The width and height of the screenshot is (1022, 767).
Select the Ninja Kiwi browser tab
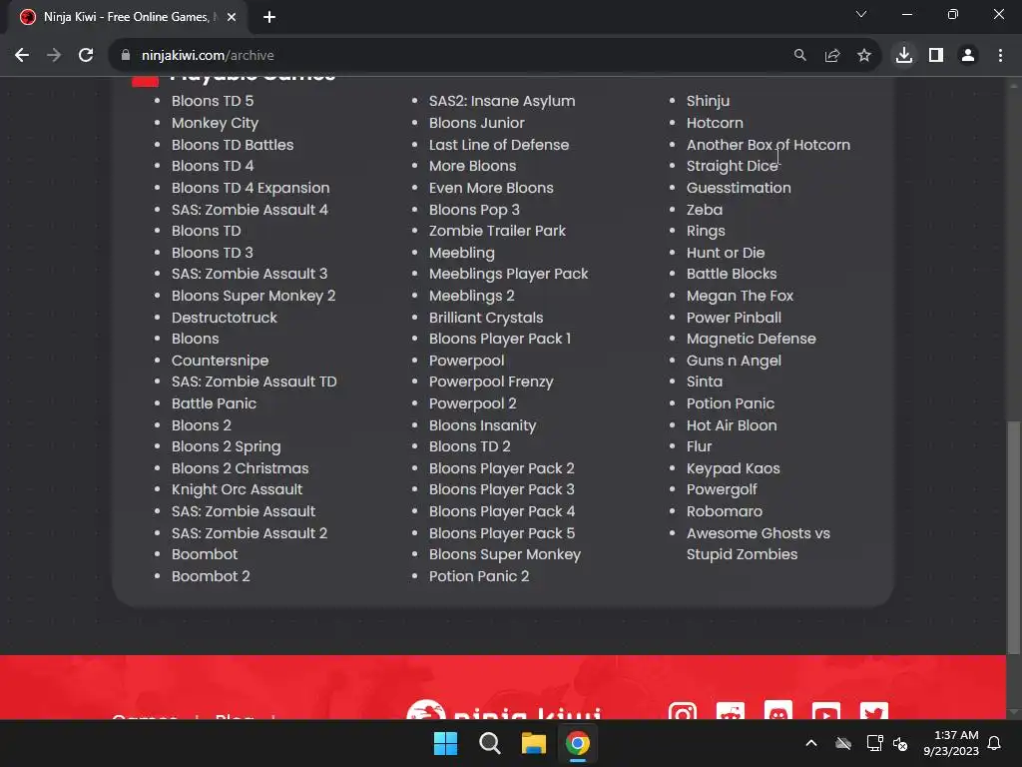pyautogui.click(x=128, y=17)
